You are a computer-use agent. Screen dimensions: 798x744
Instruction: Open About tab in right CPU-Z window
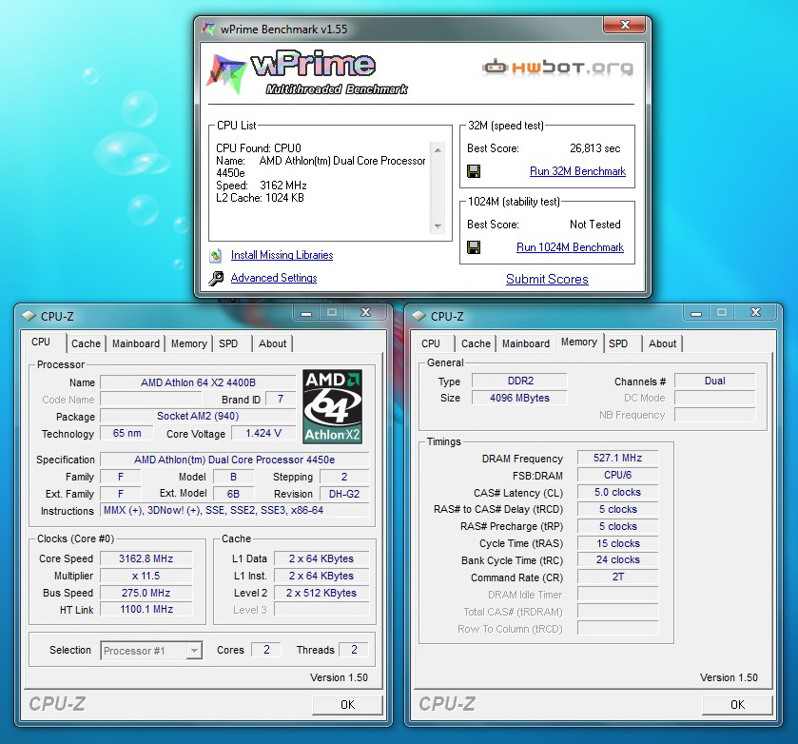[663, 343]
